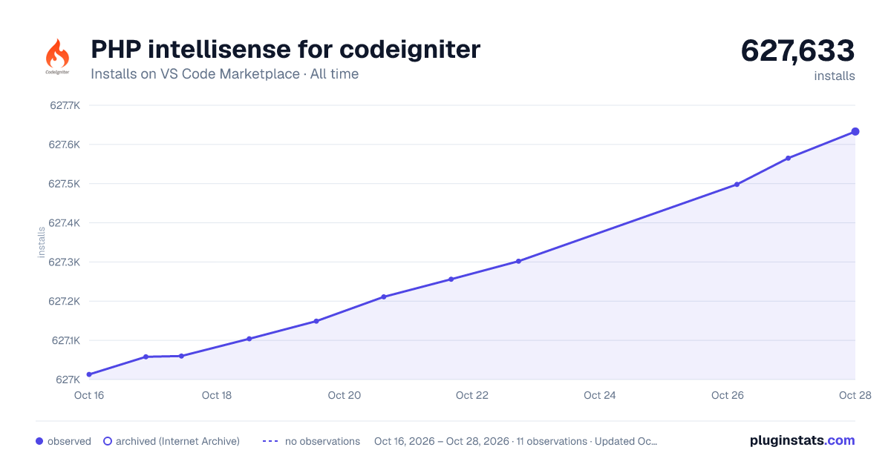Click the 627K y-axis label

(68, 380)
